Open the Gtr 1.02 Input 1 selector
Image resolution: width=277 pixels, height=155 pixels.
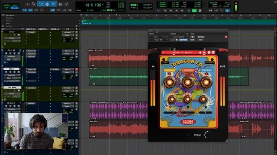pos(68,51)
